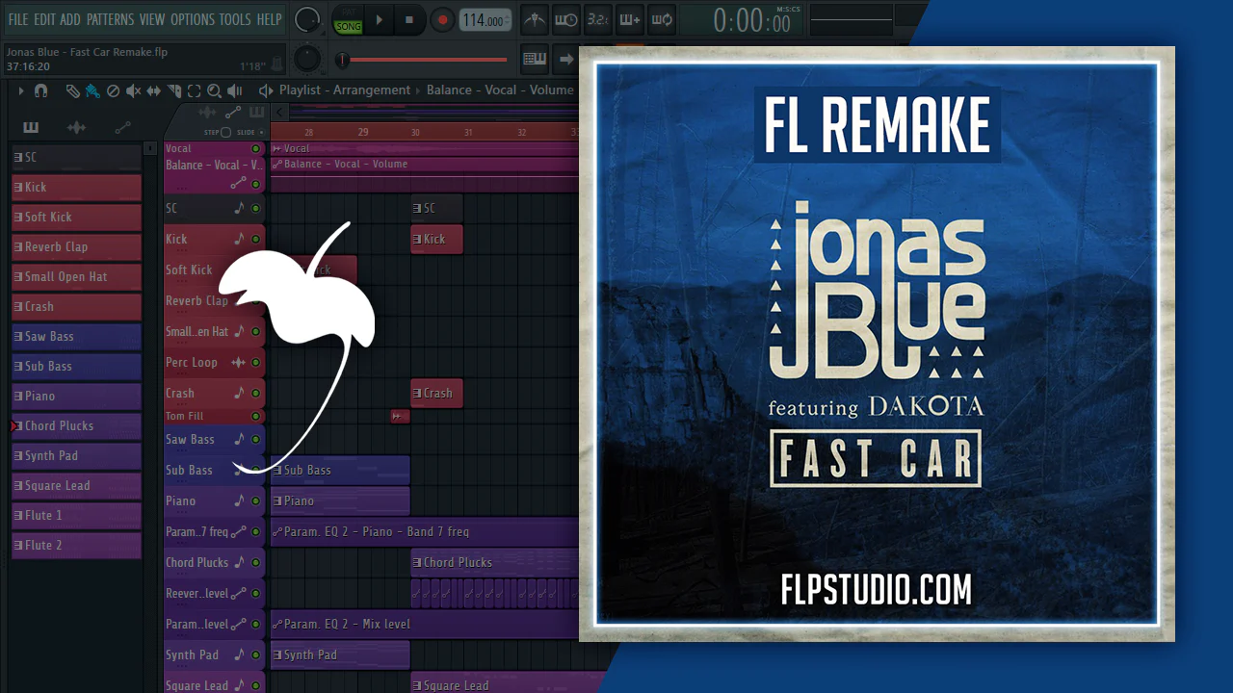This screenshot has width=1233, height=693.
Task: Switch to SONG mode
Action: click(348, 26)
